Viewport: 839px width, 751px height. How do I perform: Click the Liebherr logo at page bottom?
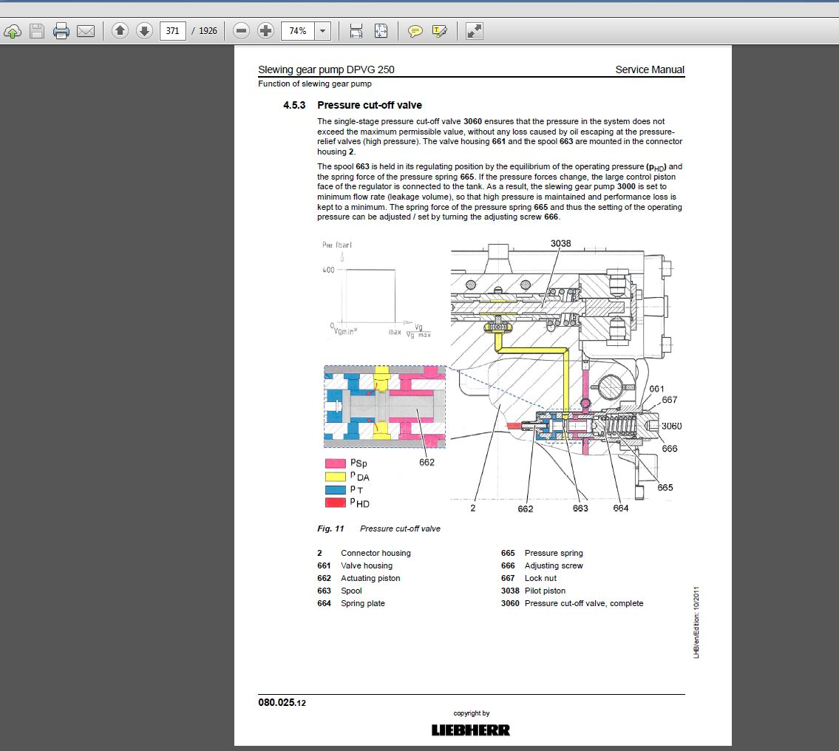pyautogui.click(x=471, y=730)
